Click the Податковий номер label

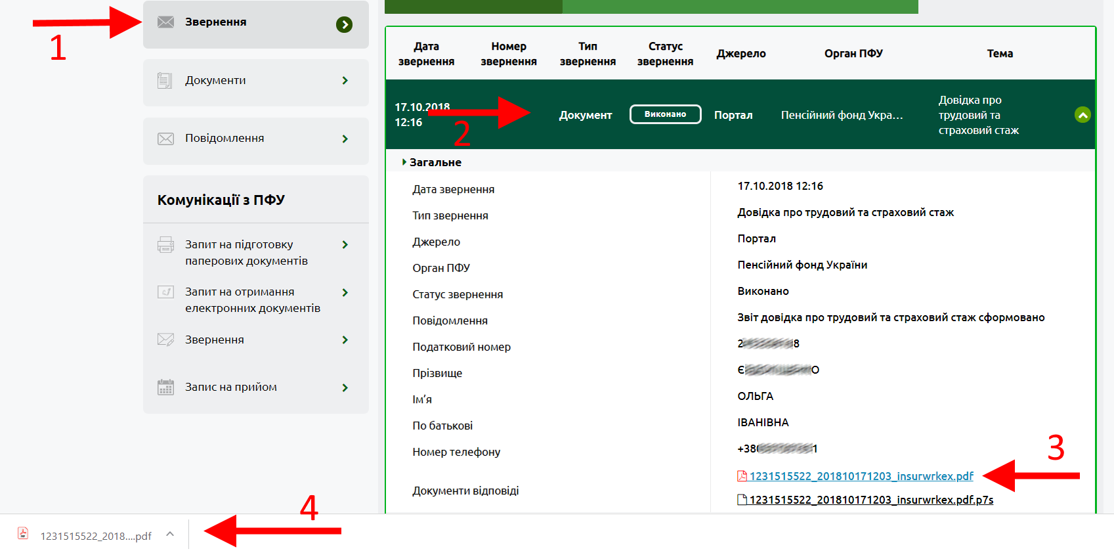pos(461,347)
